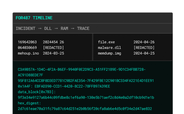The height and width of the screenshot is (114, 184).
Task: Click the hex_digest label
Action: (29, 103)
